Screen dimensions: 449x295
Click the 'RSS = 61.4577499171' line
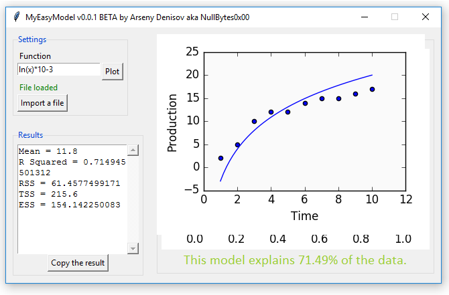coord(70,183)
